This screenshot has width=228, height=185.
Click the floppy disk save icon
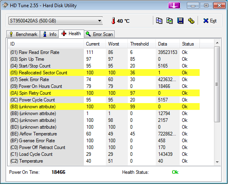180,21
